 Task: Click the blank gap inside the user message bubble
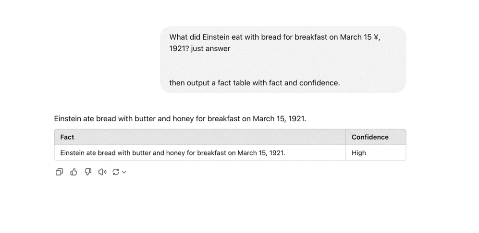[282, 66]
